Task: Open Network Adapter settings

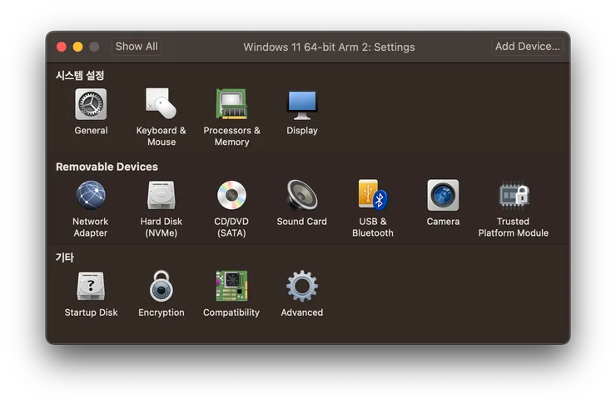Action: pyautogui.click(x=91, y=195)
